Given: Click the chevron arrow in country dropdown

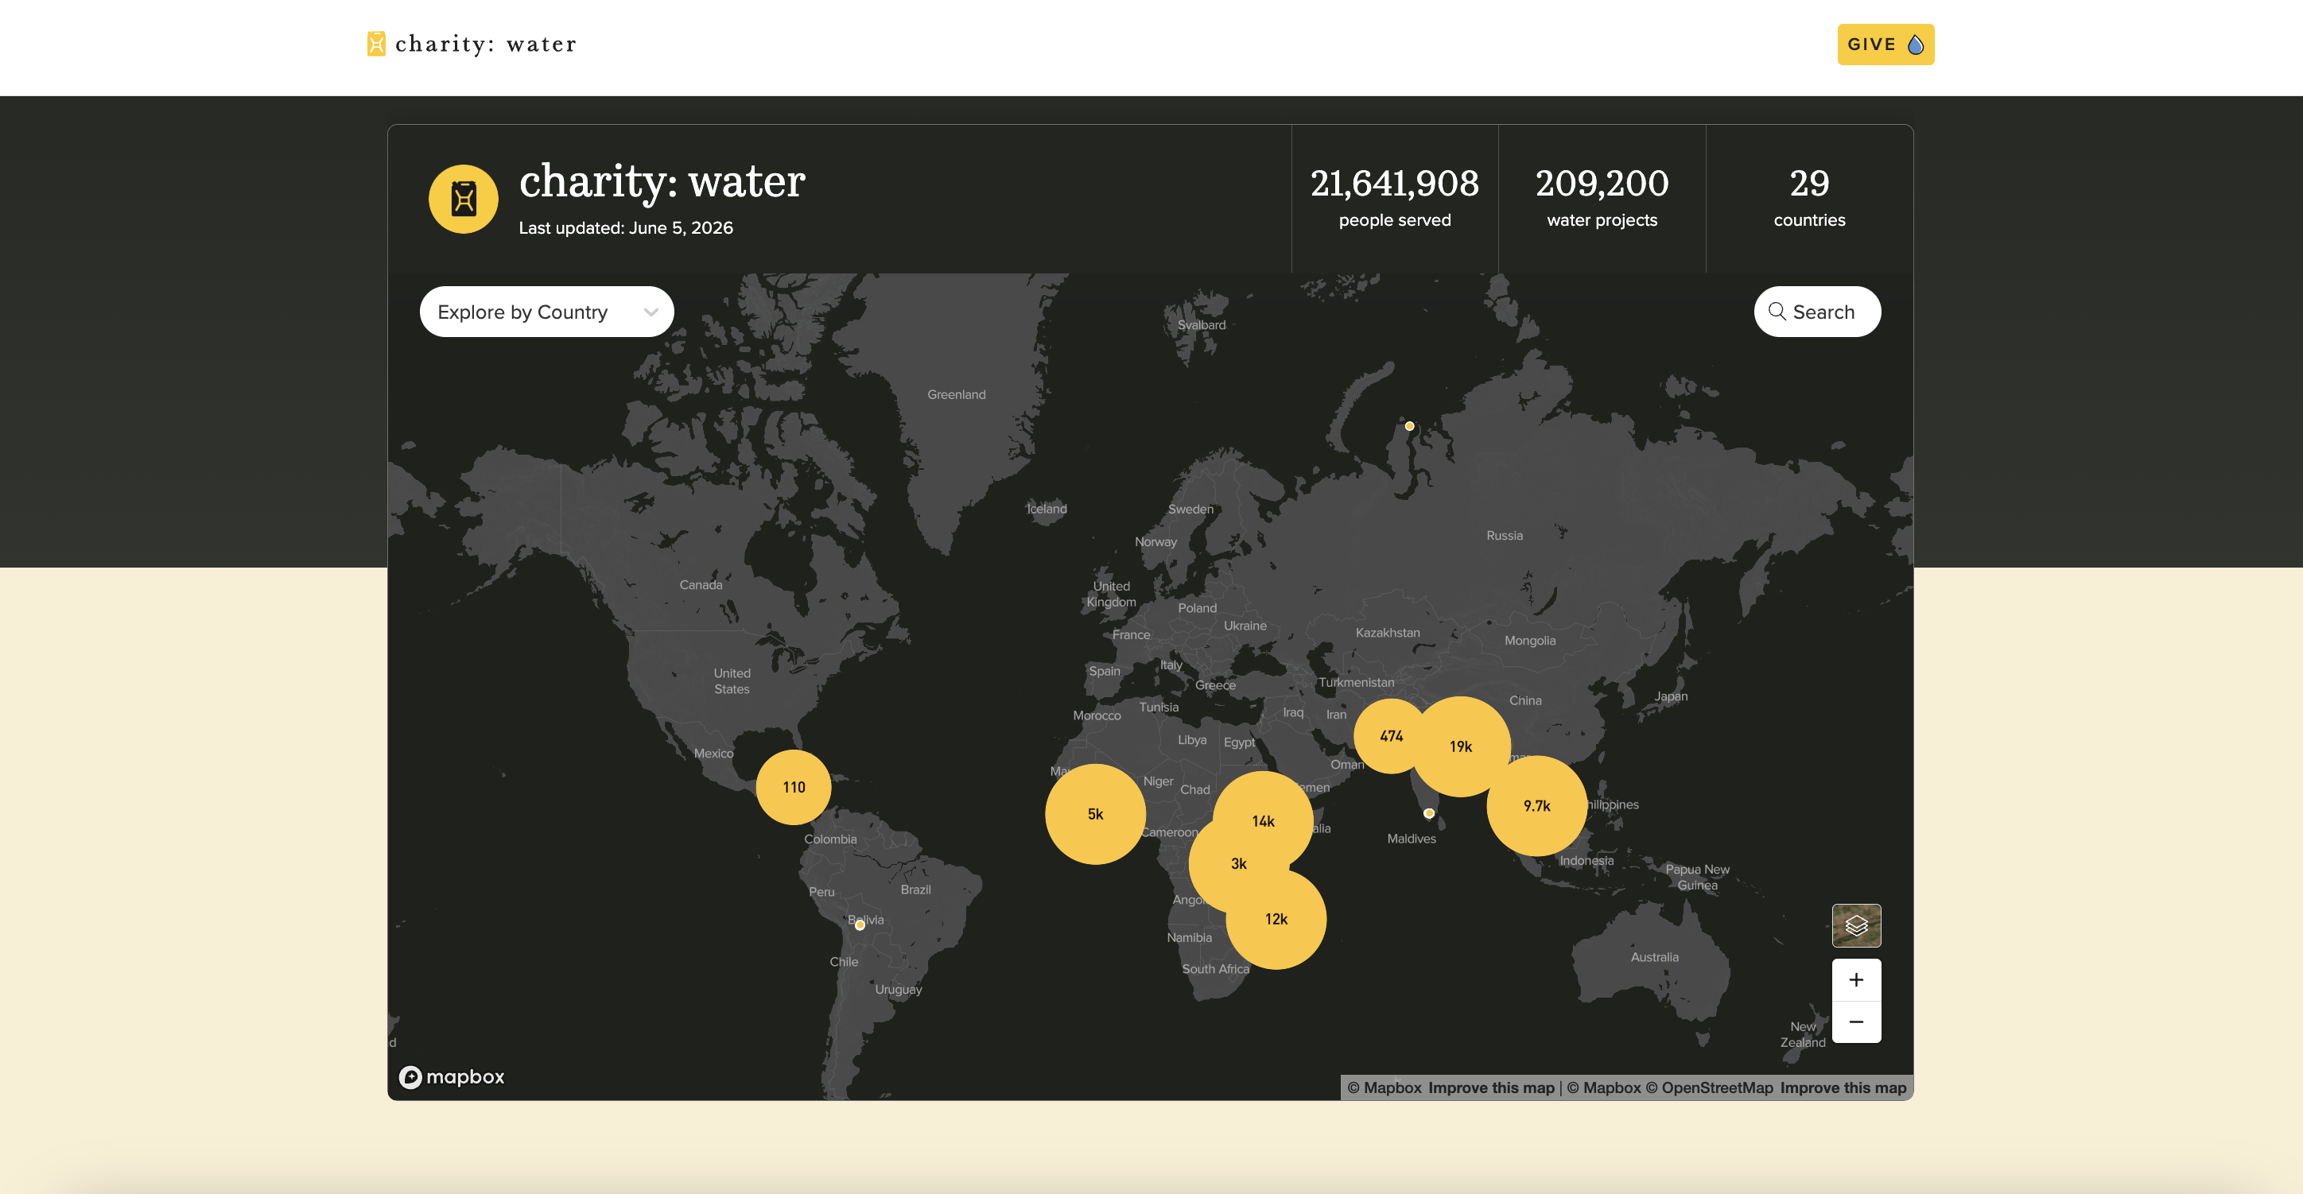Looking at the screenshot, I should coord(651,312).
